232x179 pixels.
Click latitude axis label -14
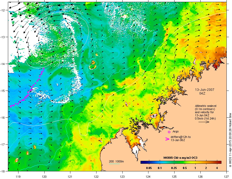[x=2, y=64]
